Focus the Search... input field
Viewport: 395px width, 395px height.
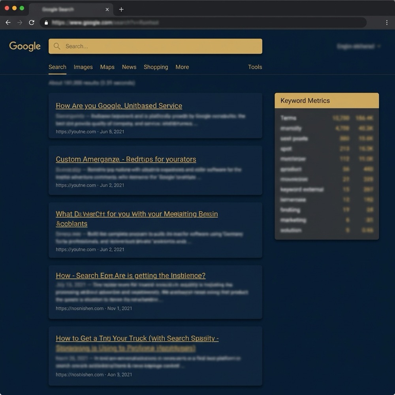(155, 46)
